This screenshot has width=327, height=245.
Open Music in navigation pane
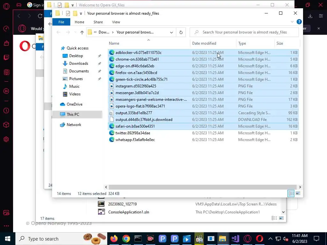pos(71,86)
